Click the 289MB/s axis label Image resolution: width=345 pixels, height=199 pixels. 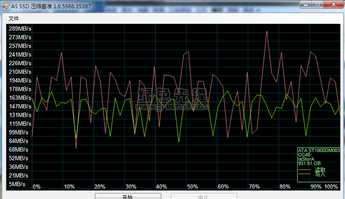coord(20,29)
